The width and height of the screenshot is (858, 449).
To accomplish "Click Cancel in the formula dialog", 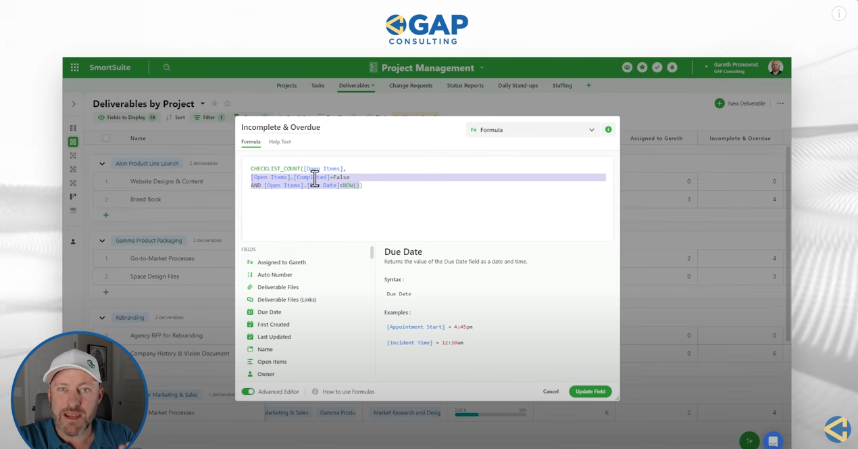I will coord(551,392).
